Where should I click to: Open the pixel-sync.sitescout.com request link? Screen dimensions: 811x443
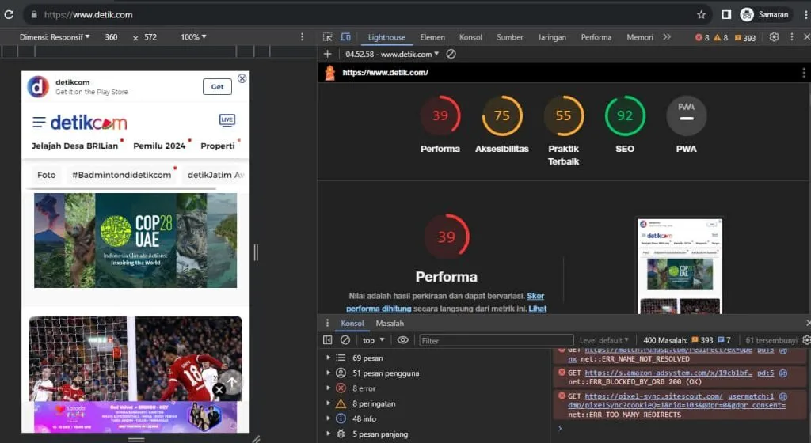coord(653,396)
